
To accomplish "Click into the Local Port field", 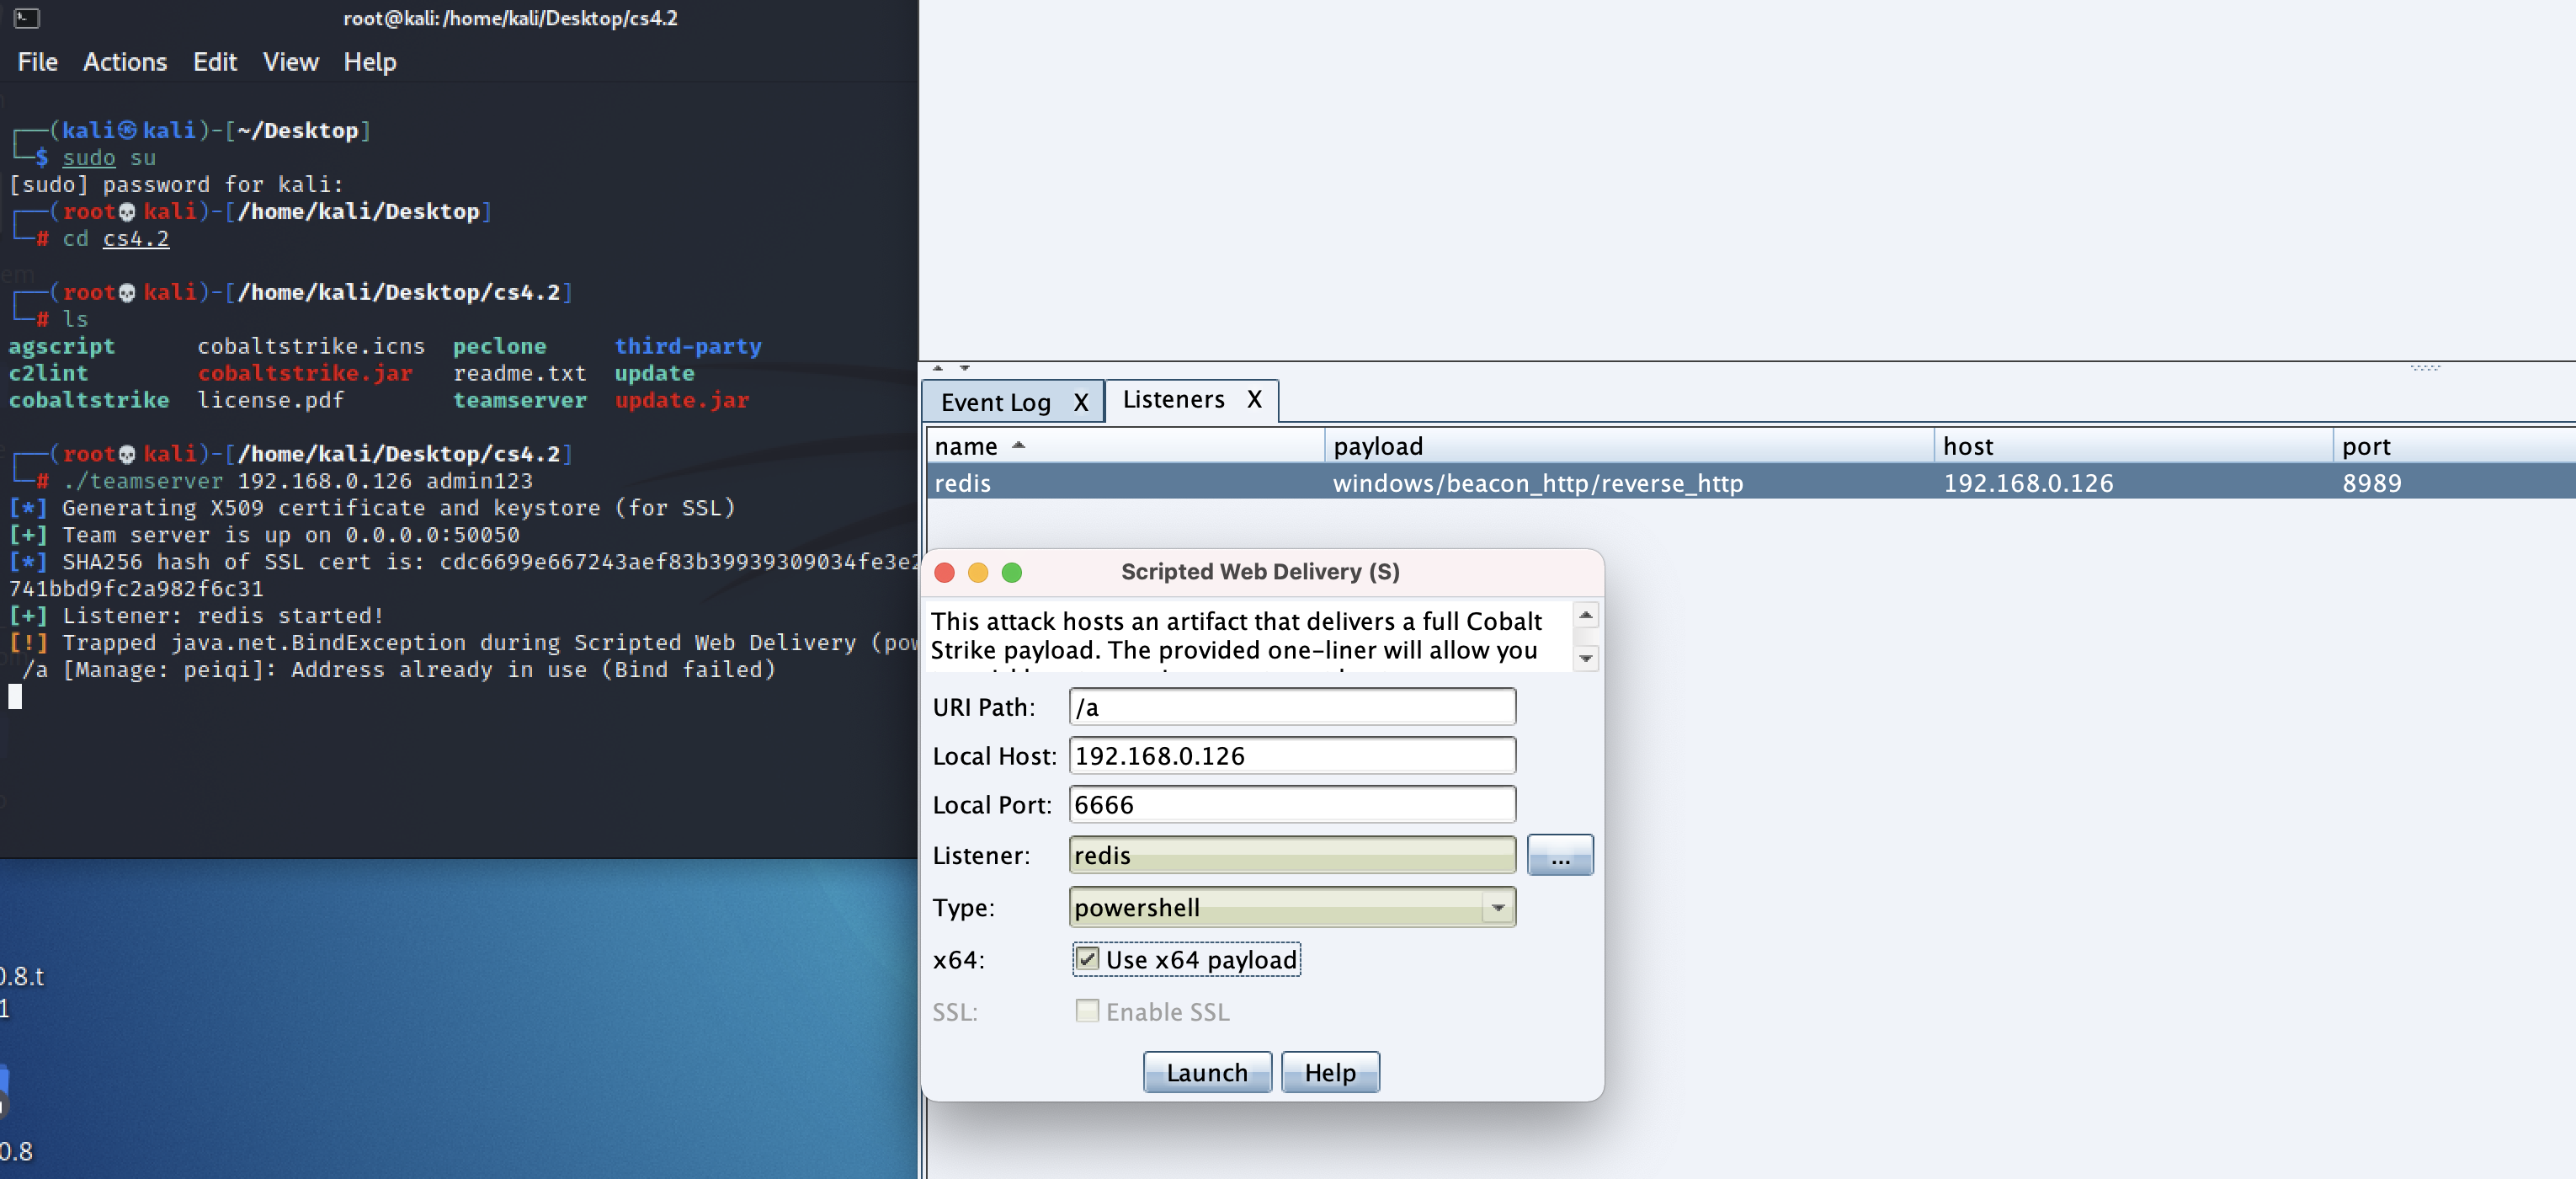I will coord(1291,805).
